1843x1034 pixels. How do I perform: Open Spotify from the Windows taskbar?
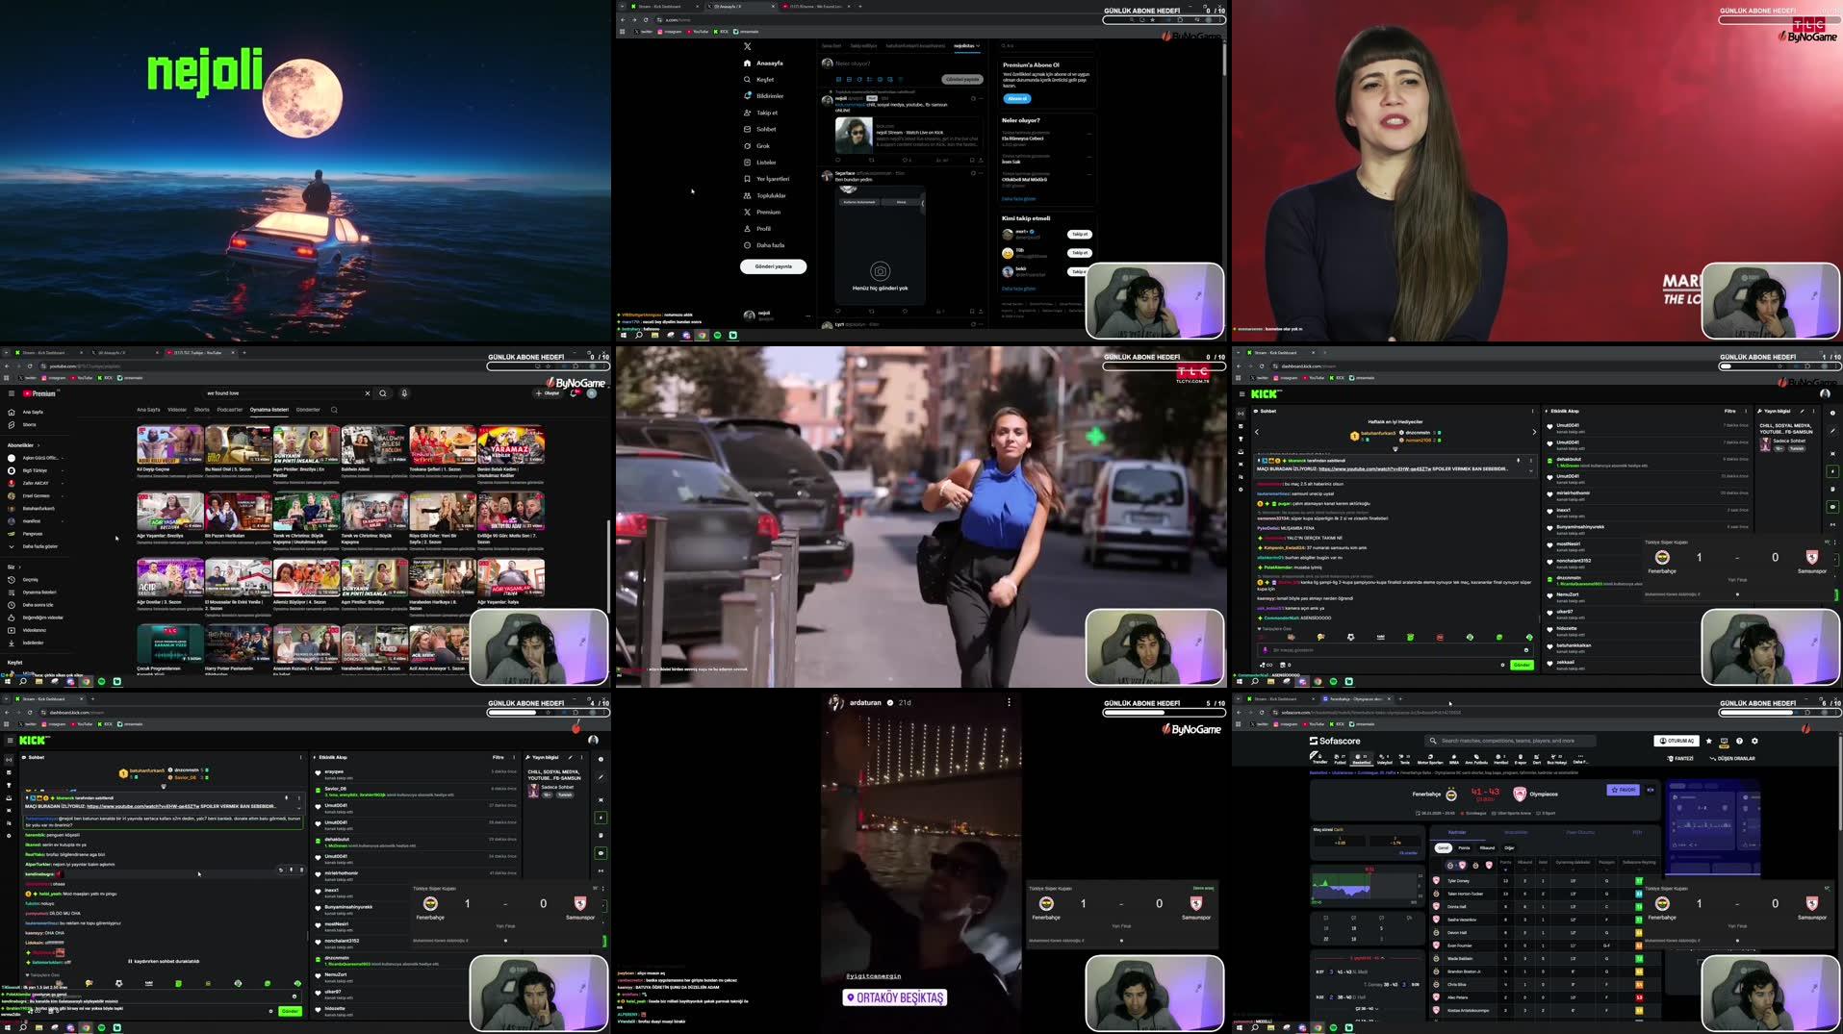pyautogui.click(x=101, y=1027)
